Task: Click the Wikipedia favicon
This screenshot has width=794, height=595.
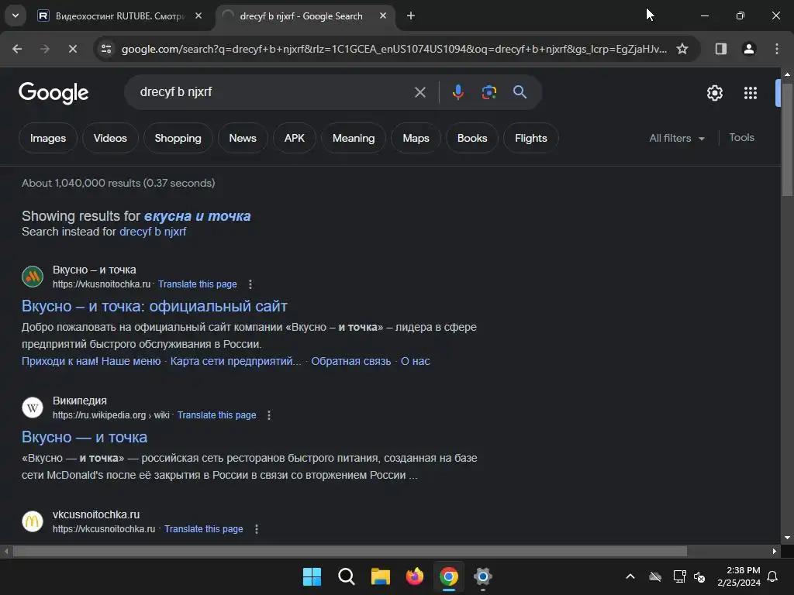Action: point(33,408)
